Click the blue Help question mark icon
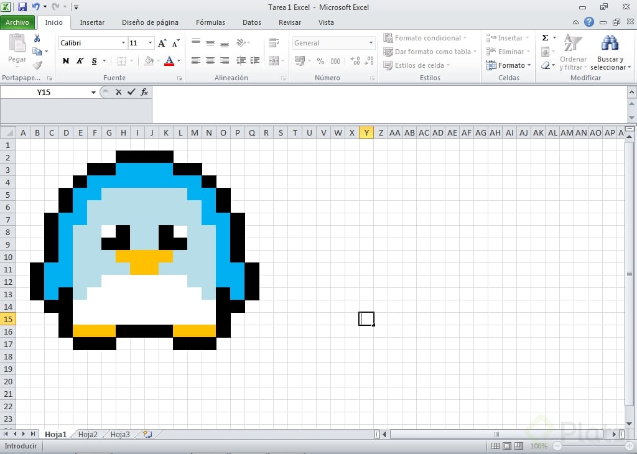 [589, 22]
